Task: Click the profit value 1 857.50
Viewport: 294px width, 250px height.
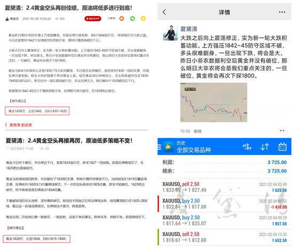Action: coord(279,224)
